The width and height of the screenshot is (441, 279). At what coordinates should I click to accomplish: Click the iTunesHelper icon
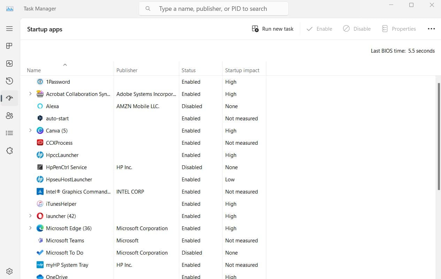pyautogui.click(x=40, y=204)
